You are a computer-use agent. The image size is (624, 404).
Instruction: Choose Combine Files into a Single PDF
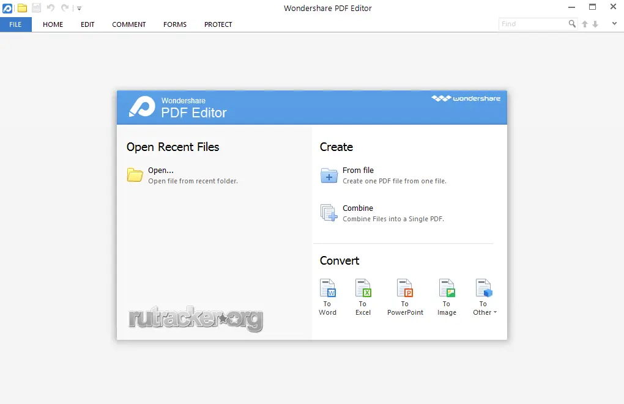393,219
